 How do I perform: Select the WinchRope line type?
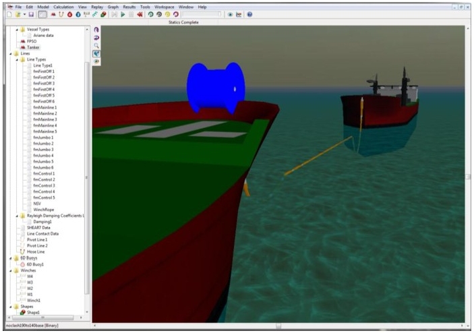coord(44,210)
